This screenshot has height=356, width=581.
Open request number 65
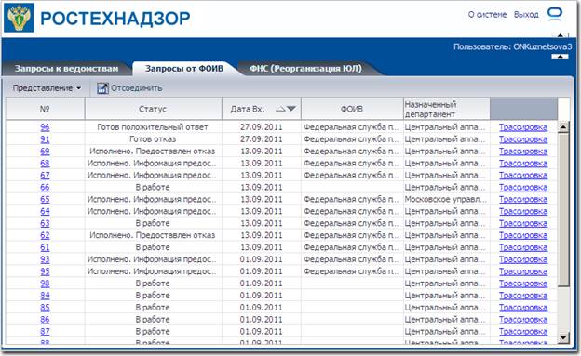(x=45, y=199)
